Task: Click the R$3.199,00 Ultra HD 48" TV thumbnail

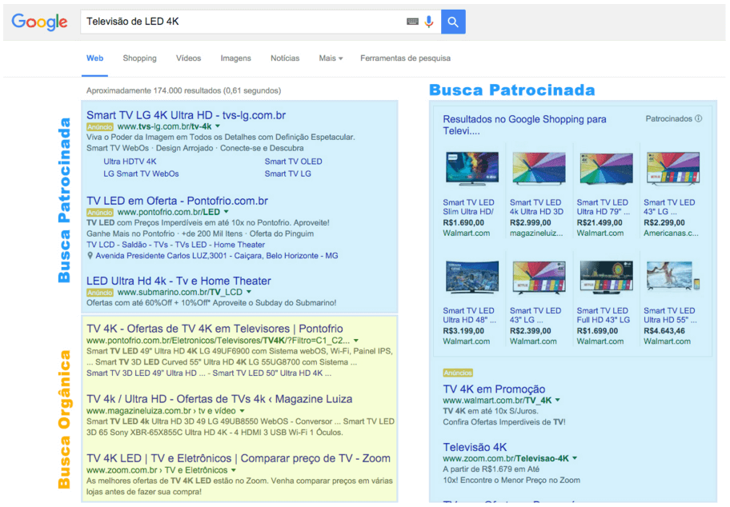Action: [x=472, y=277]
